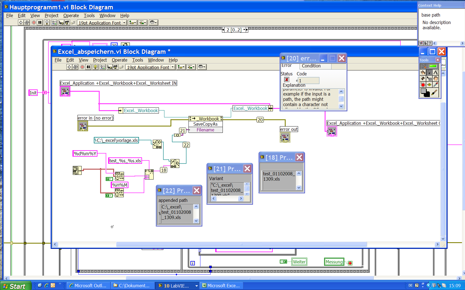Click the Weiter button on diagram
This screenshot has width=465, height=290.
pos(299,262)
